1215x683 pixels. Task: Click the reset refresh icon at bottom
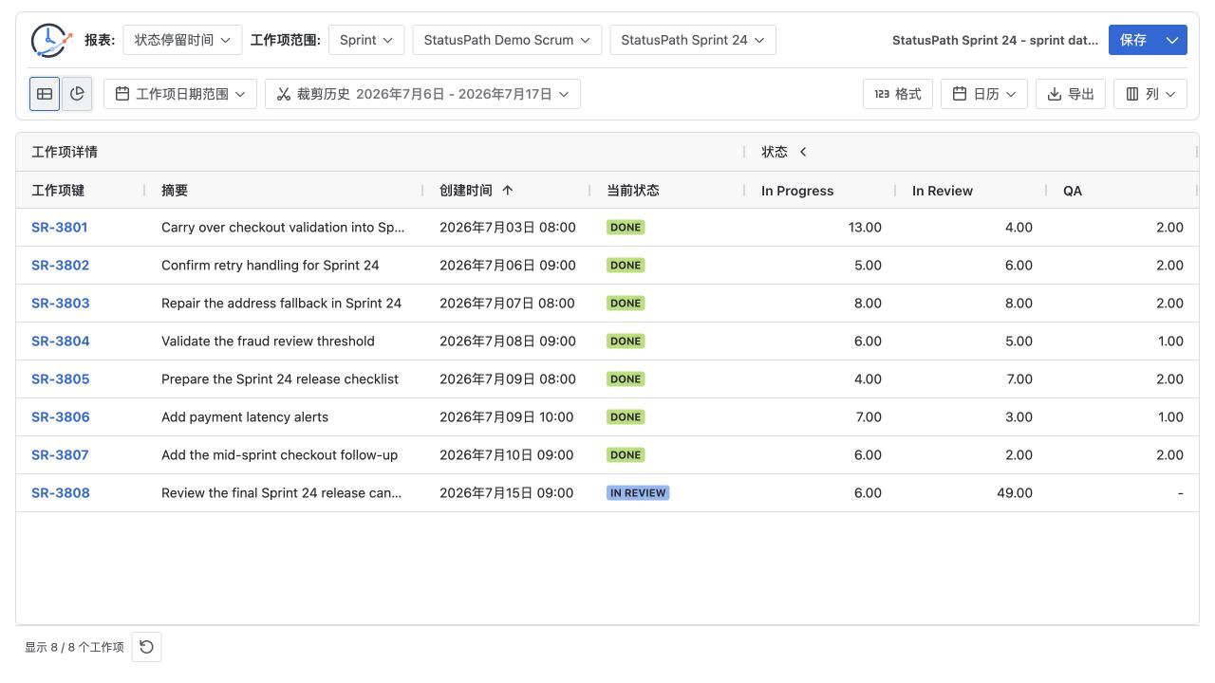[146, 647]
